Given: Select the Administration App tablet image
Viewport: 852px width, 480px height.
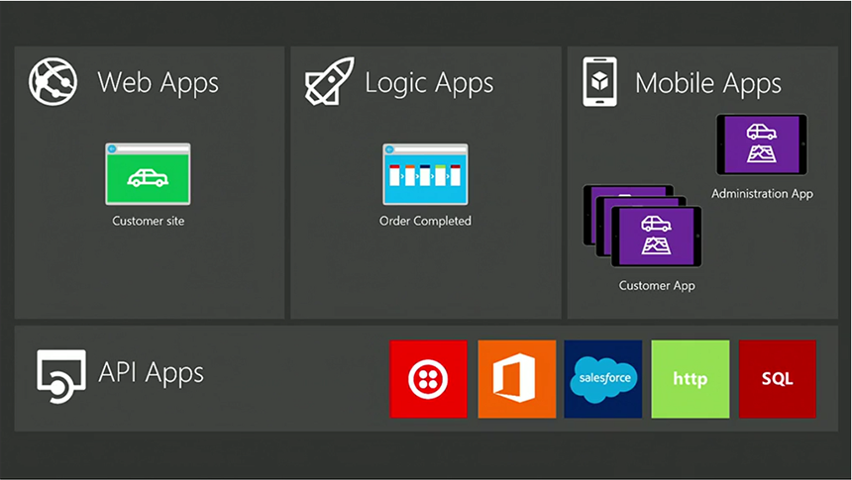Looking at the screenshot, I should coord(762,144).
